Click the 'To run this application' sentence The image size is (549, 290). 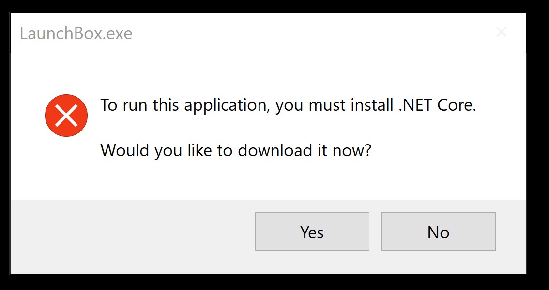pos(288,105)
